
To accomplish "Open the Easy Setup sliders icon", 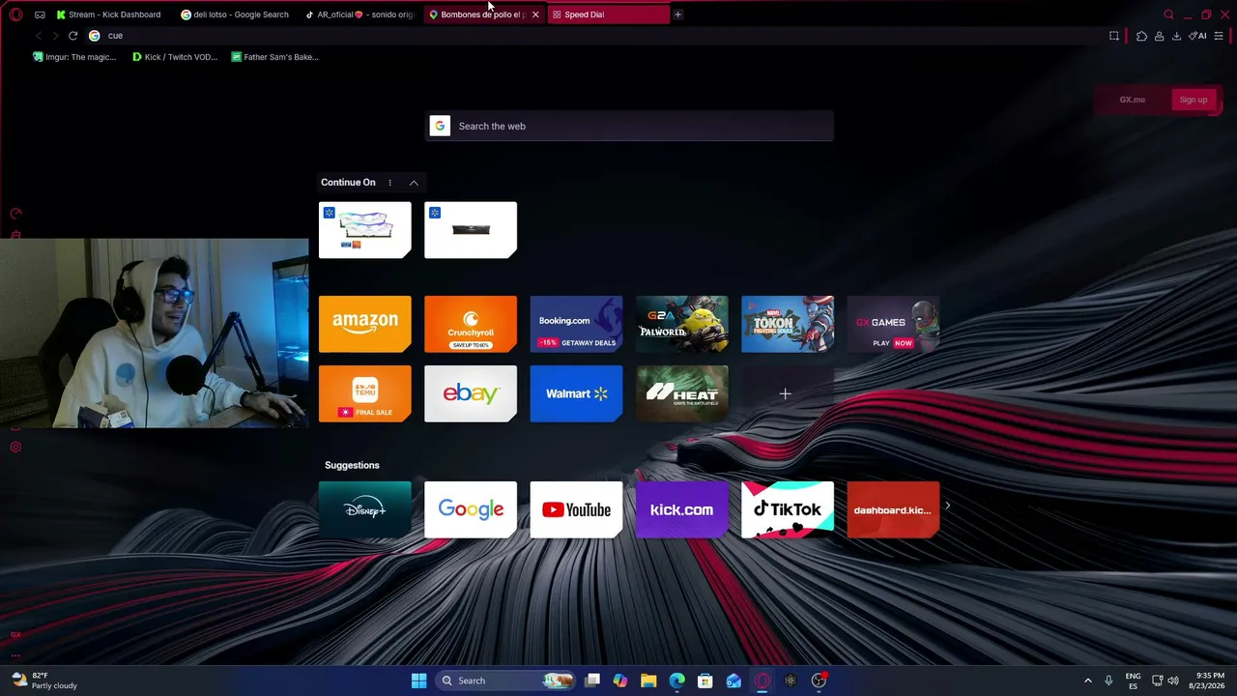I will click(1219, 36).
